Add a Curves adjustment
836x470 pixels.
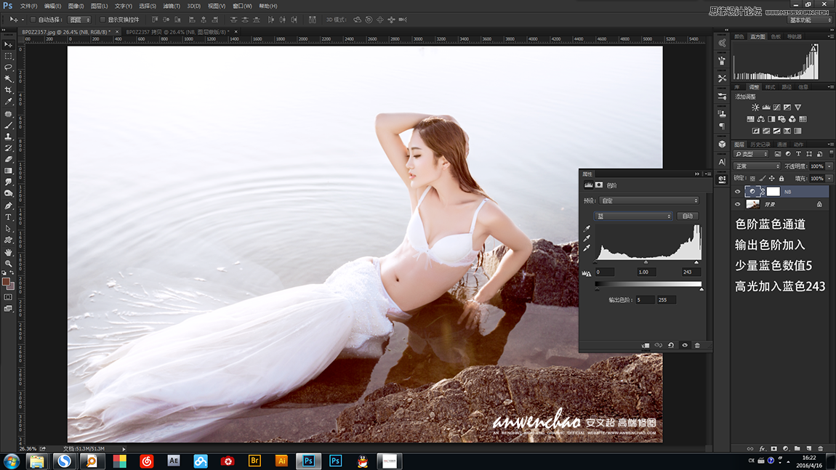tap(777, 107)
